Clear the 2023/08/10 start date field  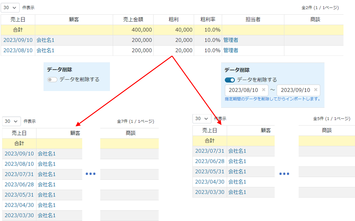(263, 90)
